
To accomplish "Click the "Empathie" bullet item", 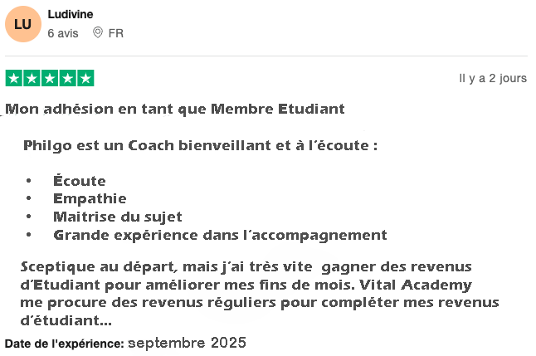I will [90, 198].
